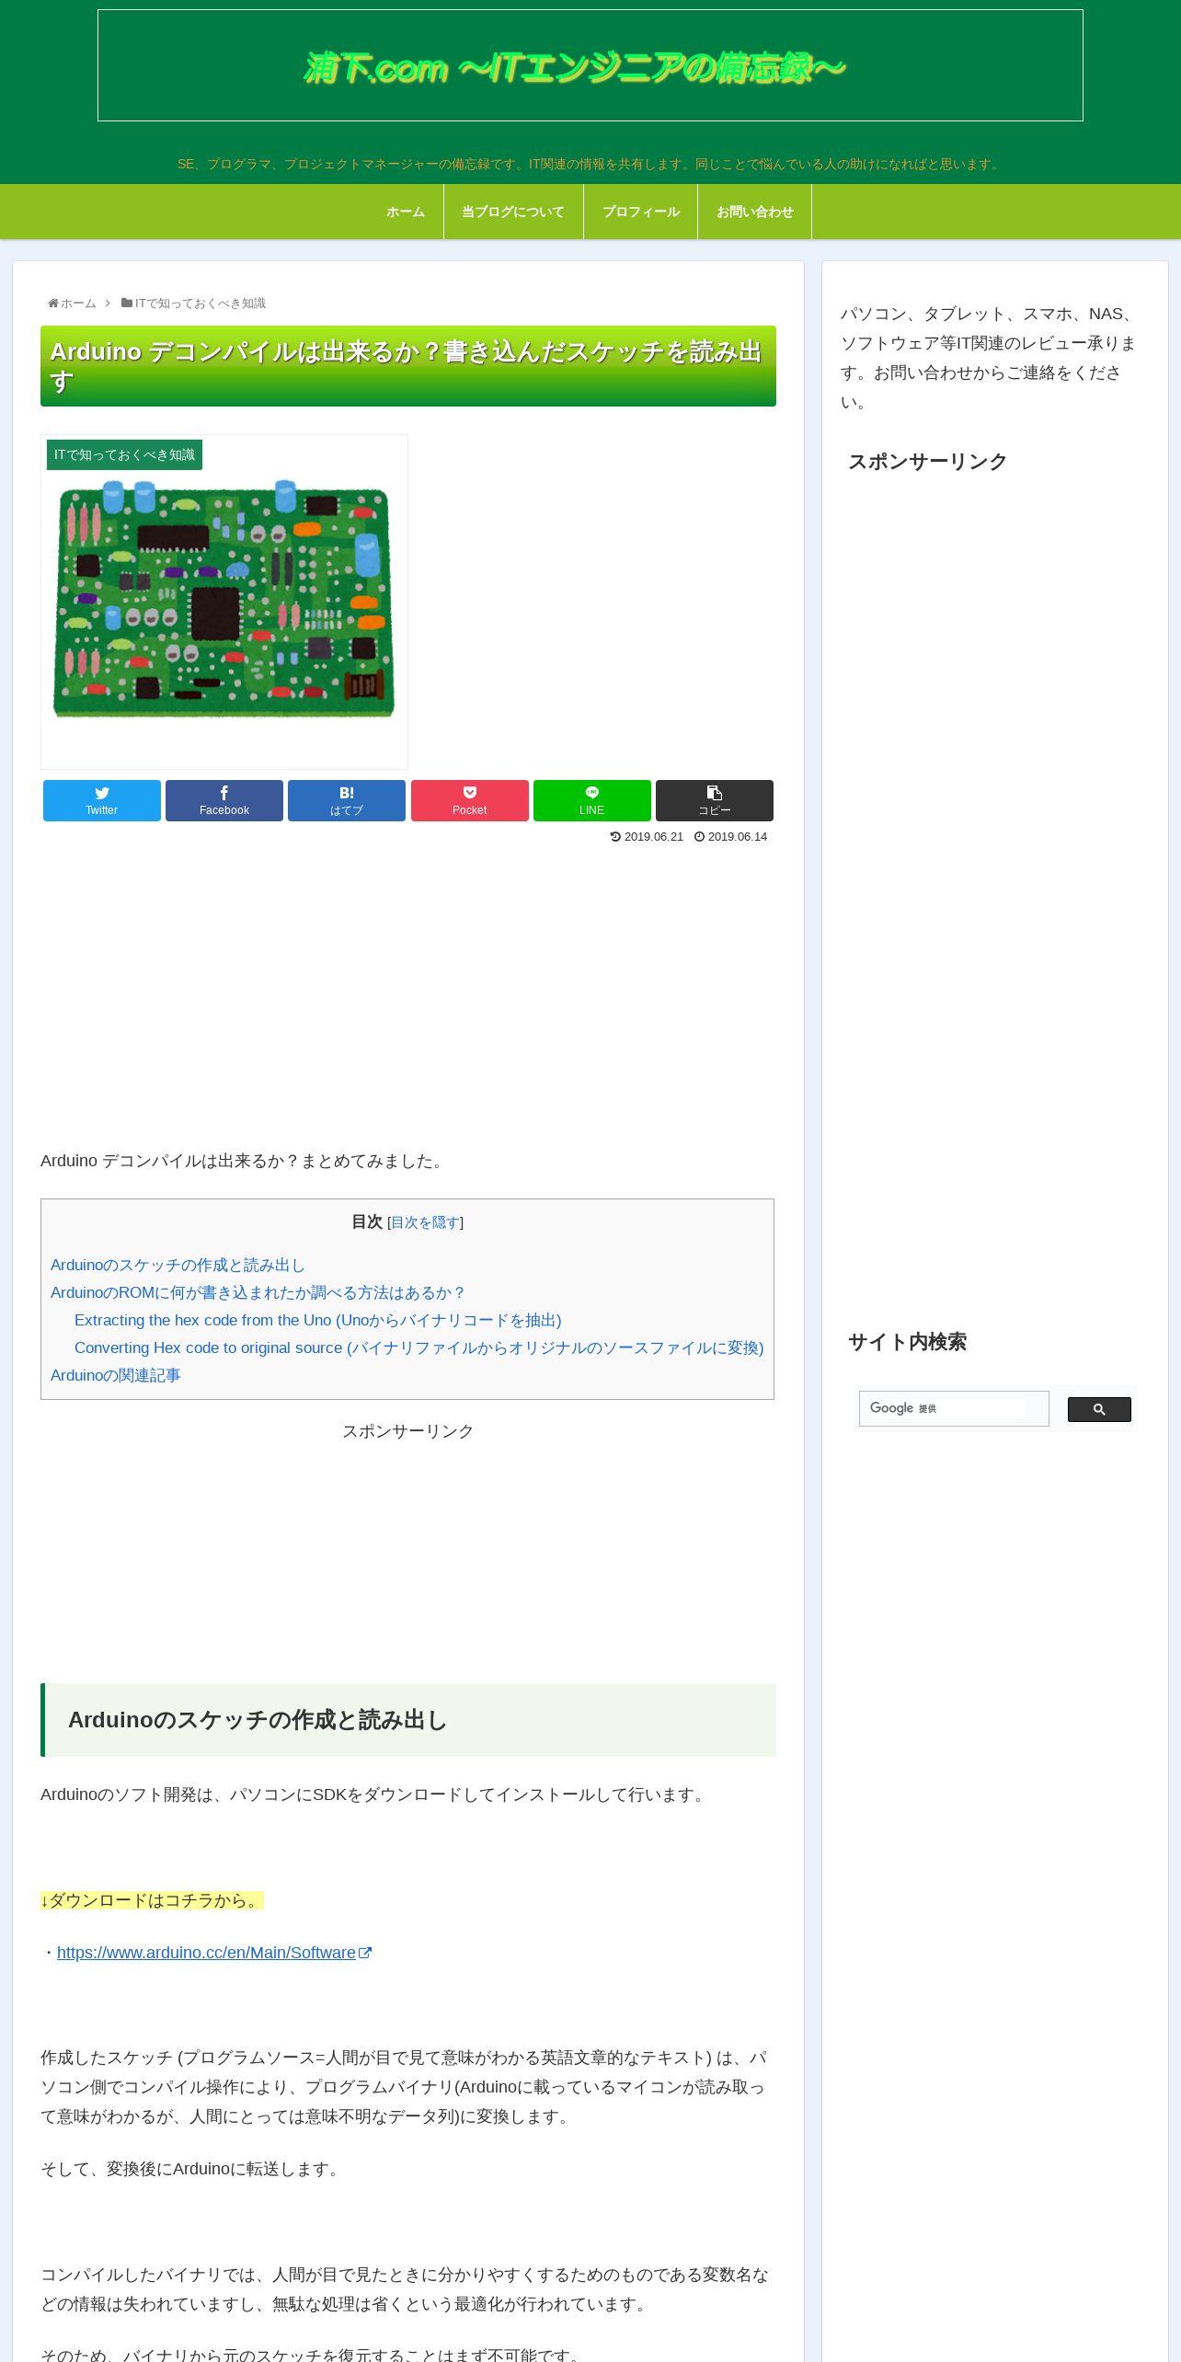
Task: Click the サイト内検索 sidebar heading
Action: pos(907,1342)
